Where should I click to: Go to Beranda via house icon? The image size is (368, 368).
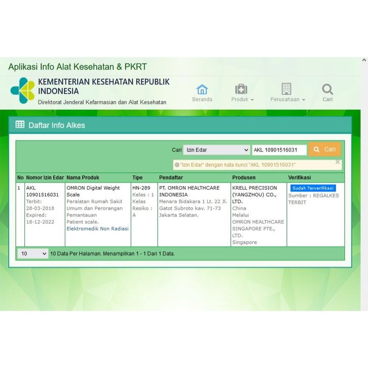202,89
